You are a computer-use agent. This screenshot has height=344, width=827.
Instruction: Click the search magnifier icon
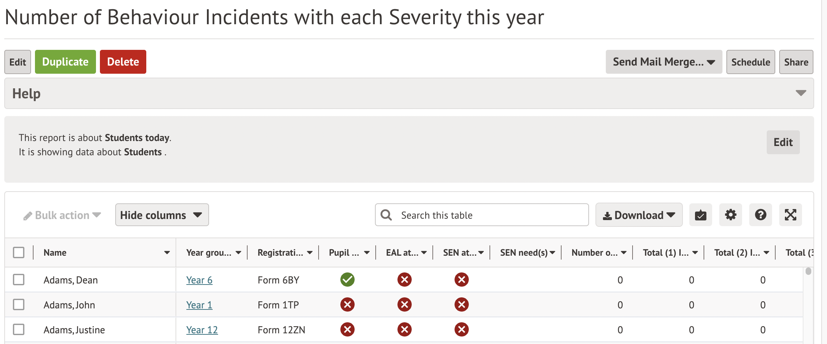click(x=386, y=215)
